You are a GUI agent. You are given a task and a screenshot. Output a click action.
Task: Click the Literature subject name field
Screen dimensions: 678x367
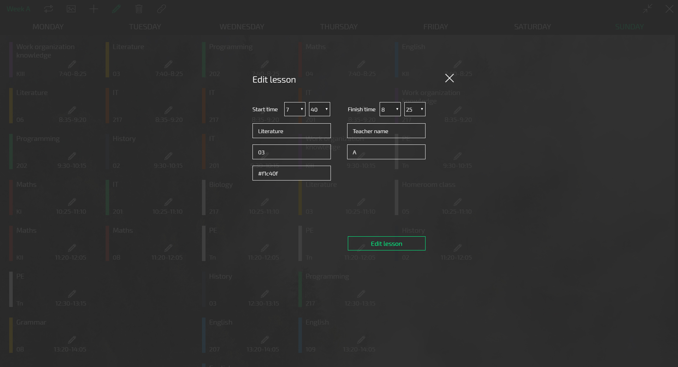291,131
